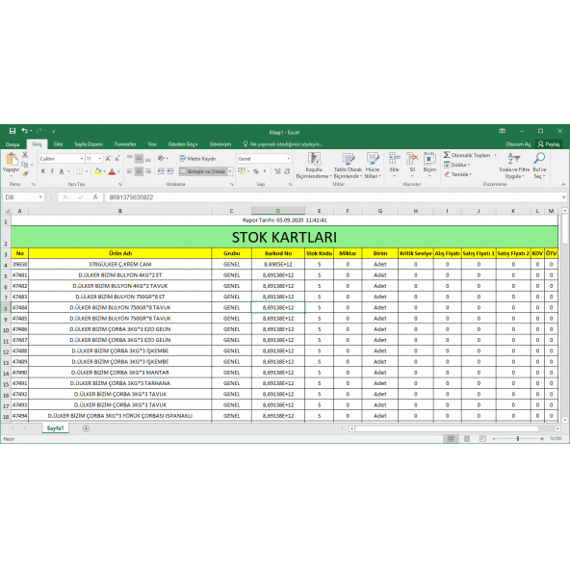This screenshot has width=570, height=570.
Task: Toggle Italic (T) formatting
Action: point(52,171)
